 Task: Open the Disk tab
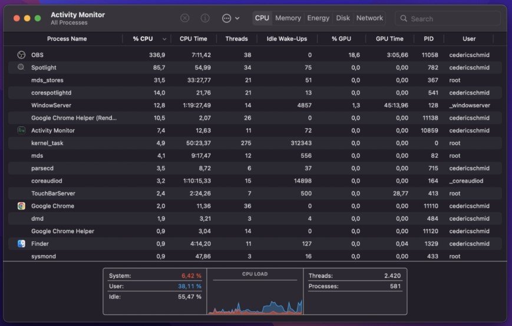pos(343,18)
